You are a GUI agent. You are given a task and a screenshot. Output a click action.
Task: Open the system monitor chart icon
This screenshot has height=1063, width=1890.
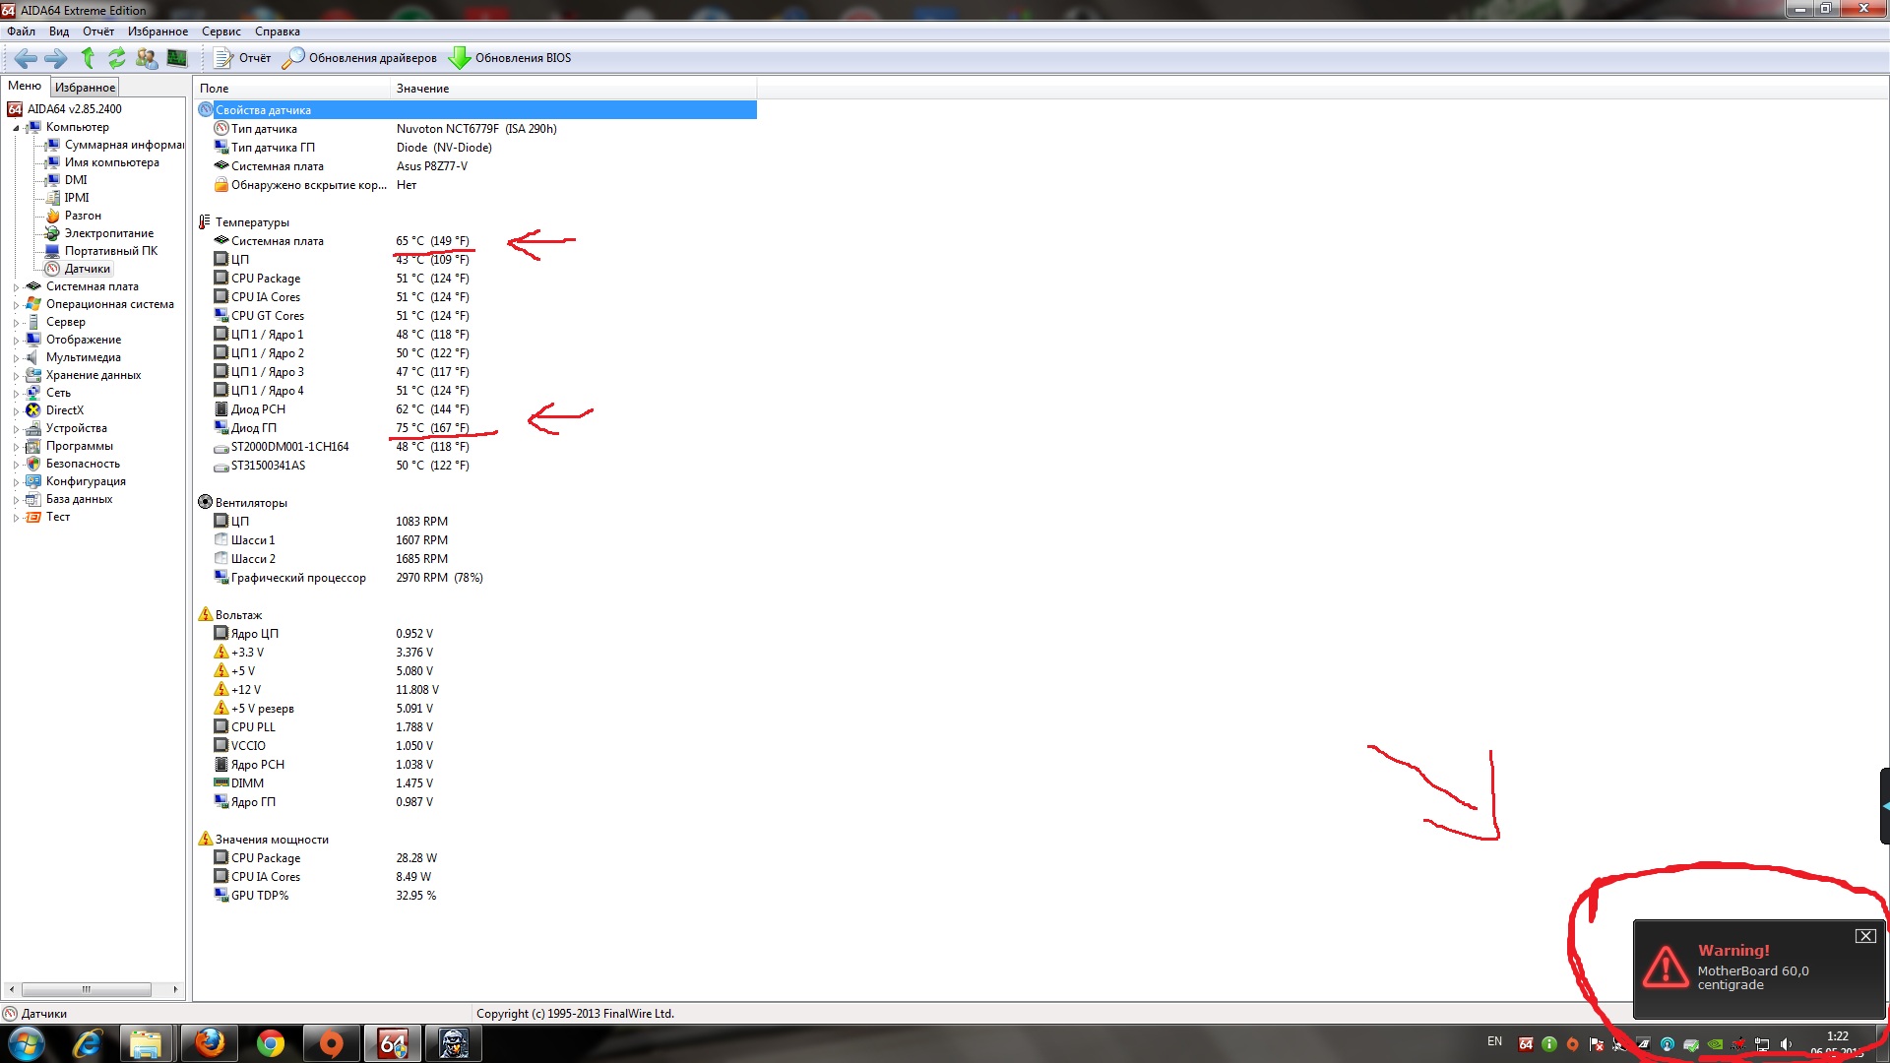tap(177, 58)
